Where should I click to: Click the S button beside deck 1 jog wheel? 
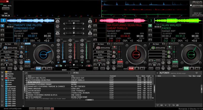point(34,45)
